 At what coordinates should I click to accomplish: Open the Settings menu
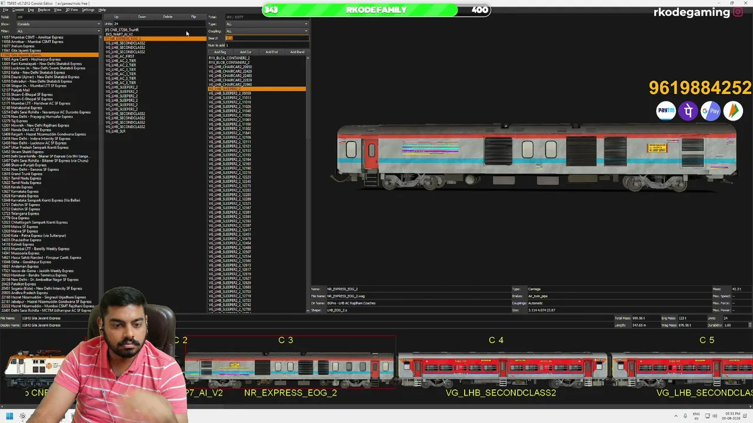click(x=88, y=10)
